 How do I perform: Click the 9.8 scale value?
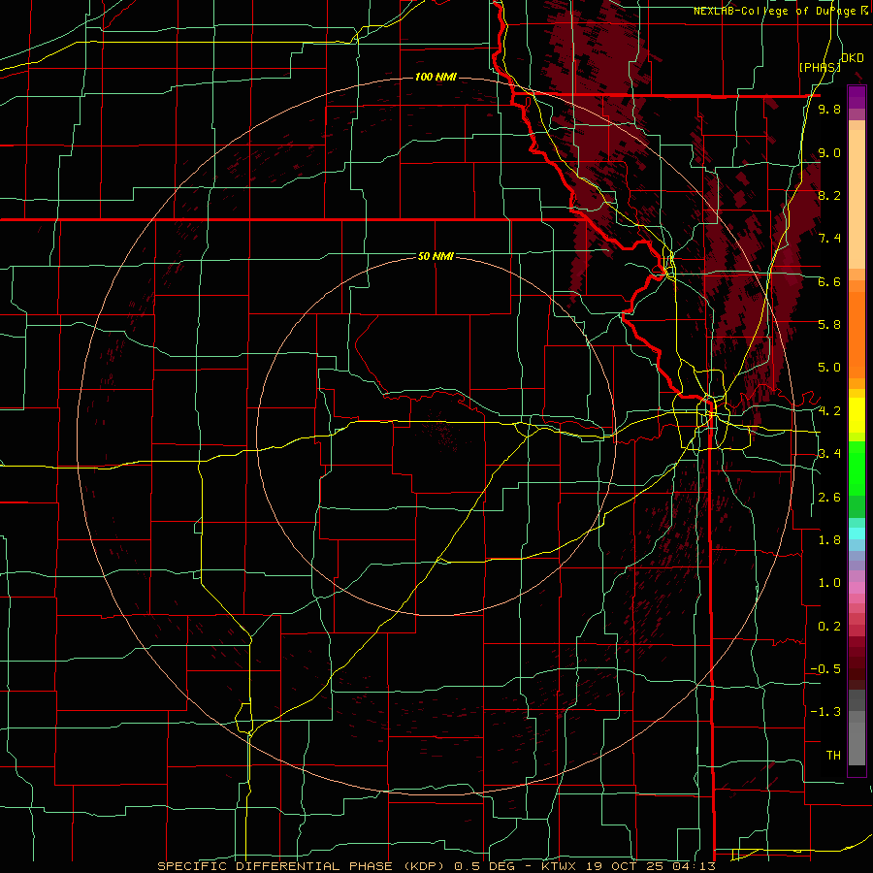coord(829,110)
